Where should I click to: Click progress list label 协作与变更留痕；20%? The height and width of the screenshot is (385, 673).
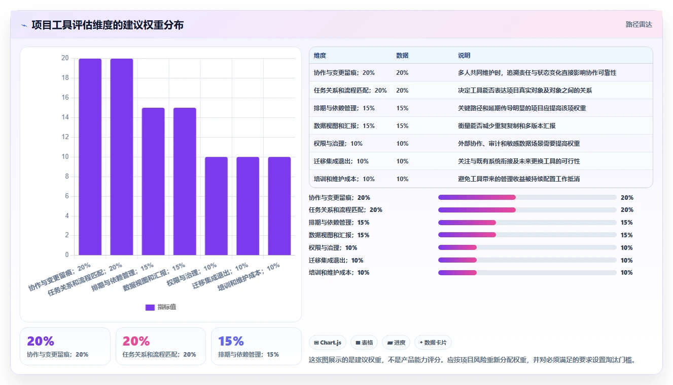(x=339, y=197)
